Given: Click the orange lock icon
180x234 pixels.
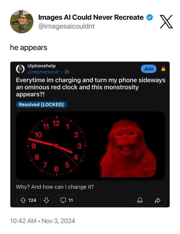Looking at the screenshot, I should (163, 69).
